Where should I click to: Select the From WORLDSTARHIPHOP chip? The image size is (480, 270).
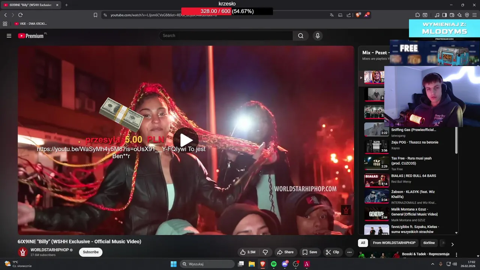[x=394, y=243]
